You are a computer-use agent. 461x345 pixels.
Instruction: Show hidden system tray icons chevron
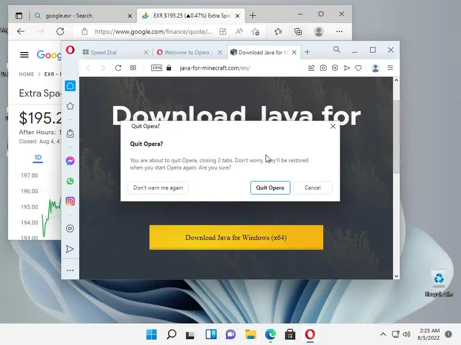(x=383, y=334)
